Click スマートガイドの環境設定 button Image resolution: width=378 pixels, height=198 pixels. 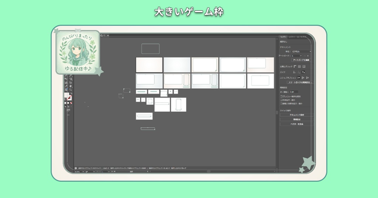[300, 82]
